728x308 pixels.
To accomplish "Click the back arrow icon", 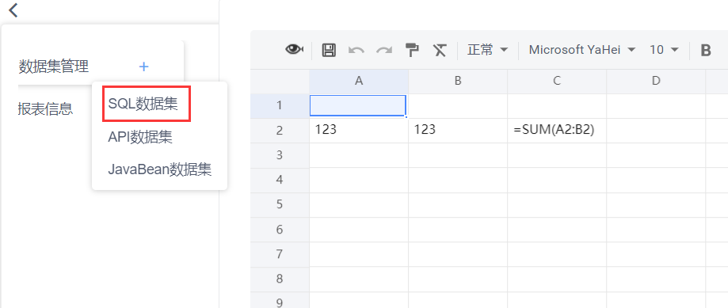I will click(x=13, y=10).
